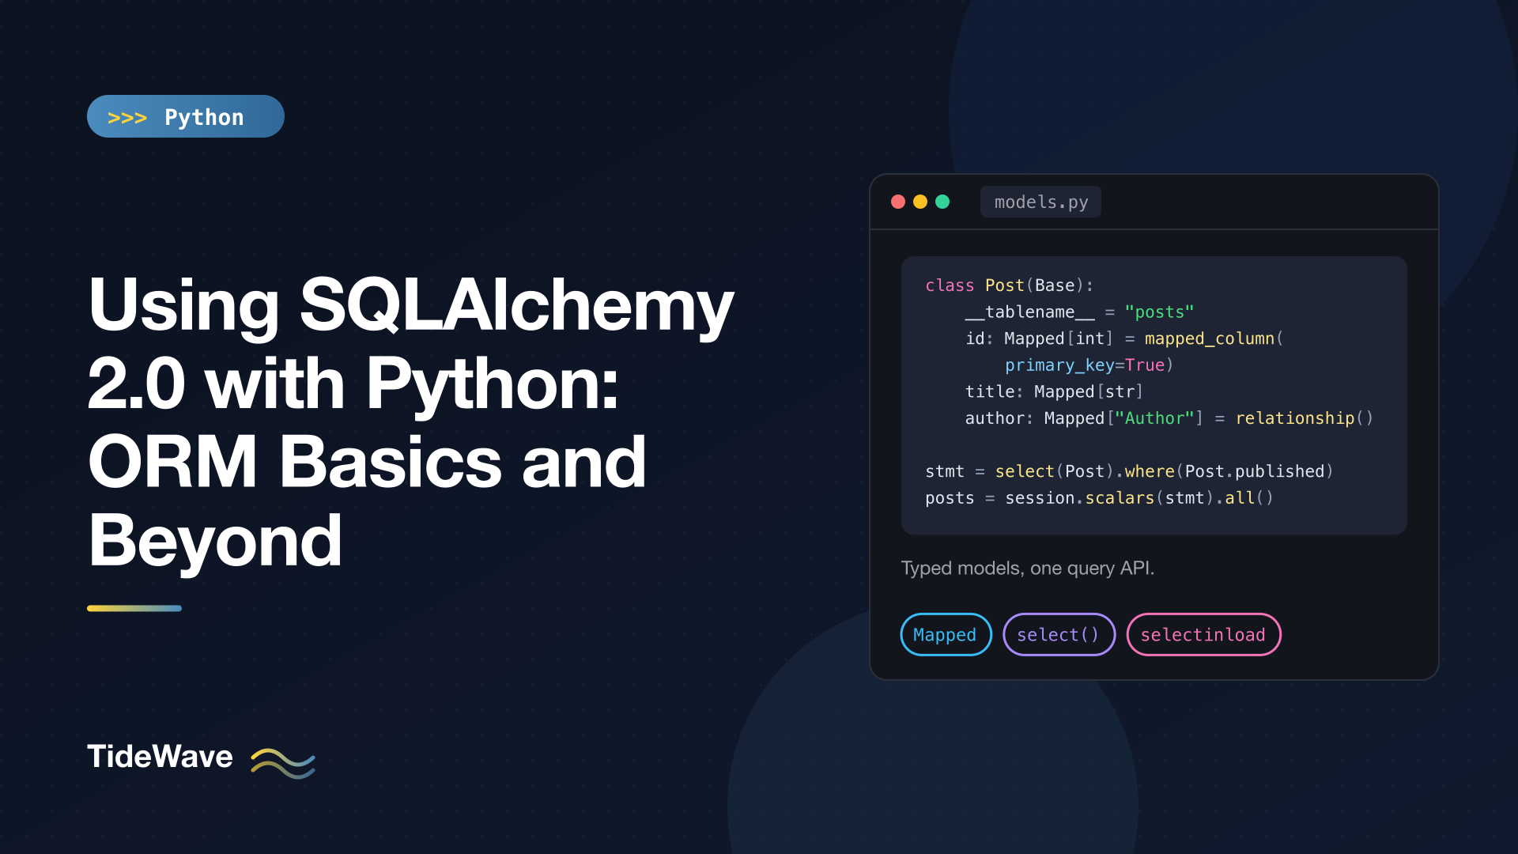The width and height of the screenshot is (1518, 854).
Task: Click the select() tag pill
Action: [1059, 634]
